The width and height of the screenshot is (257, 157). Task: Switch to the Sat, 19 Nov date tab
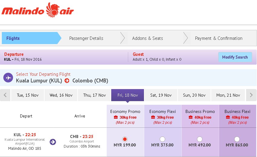[x=161, y=95]
